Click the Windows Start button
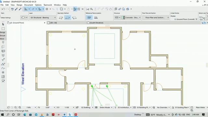Screen dimensions: 208x117 [x=2, y=114]
